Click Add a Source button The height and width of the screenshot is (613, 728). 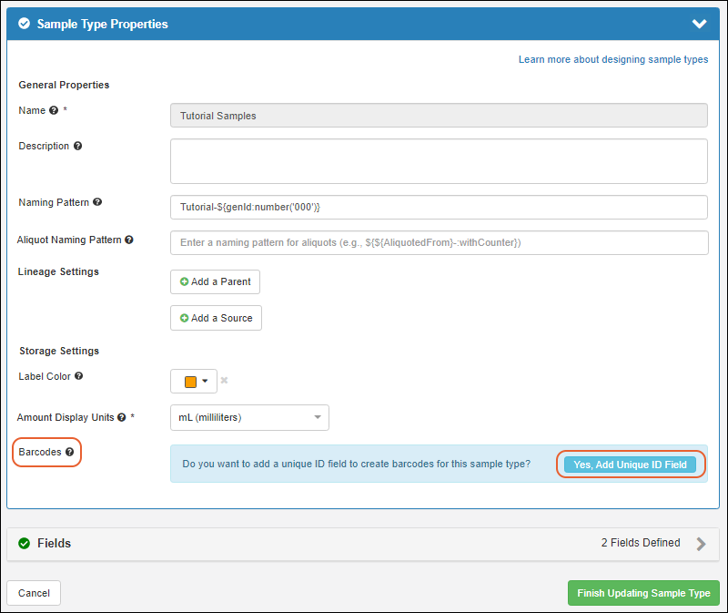click(216, 318)
